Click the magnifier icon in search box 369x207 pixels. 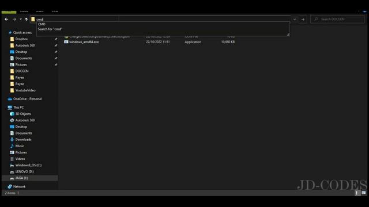[x=316, y=19]
